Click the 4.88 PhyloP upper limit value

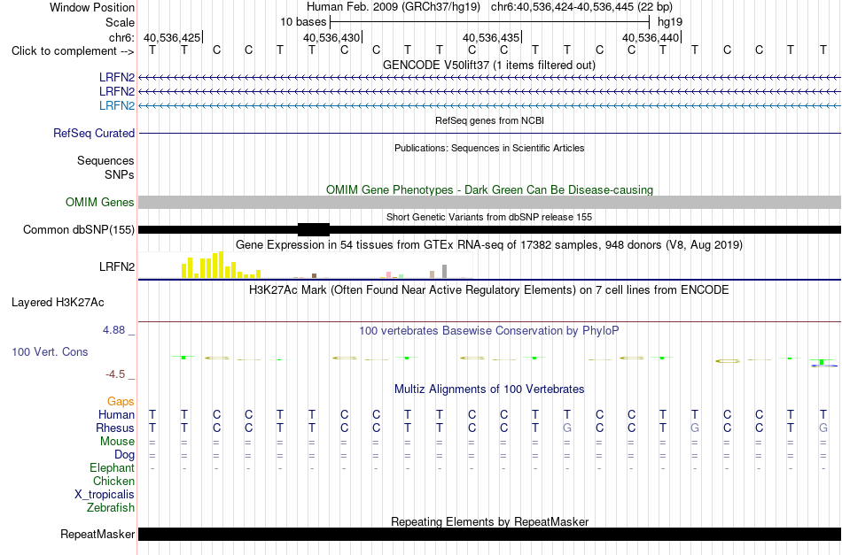click(x=114, y=330)
